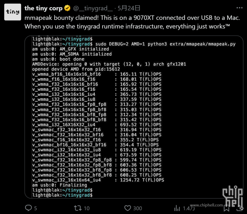Click the tweet text about the mmapeak bounty
247x214 pixels.
[x=132, y=22]
